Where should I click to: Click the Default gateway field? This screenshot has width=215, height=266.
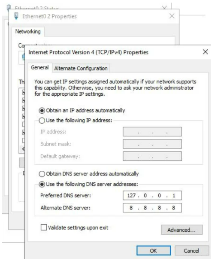(x=152, y=156)
